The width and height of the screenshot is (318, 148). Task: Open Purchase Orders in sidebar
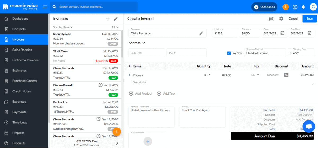pos(24,81)
